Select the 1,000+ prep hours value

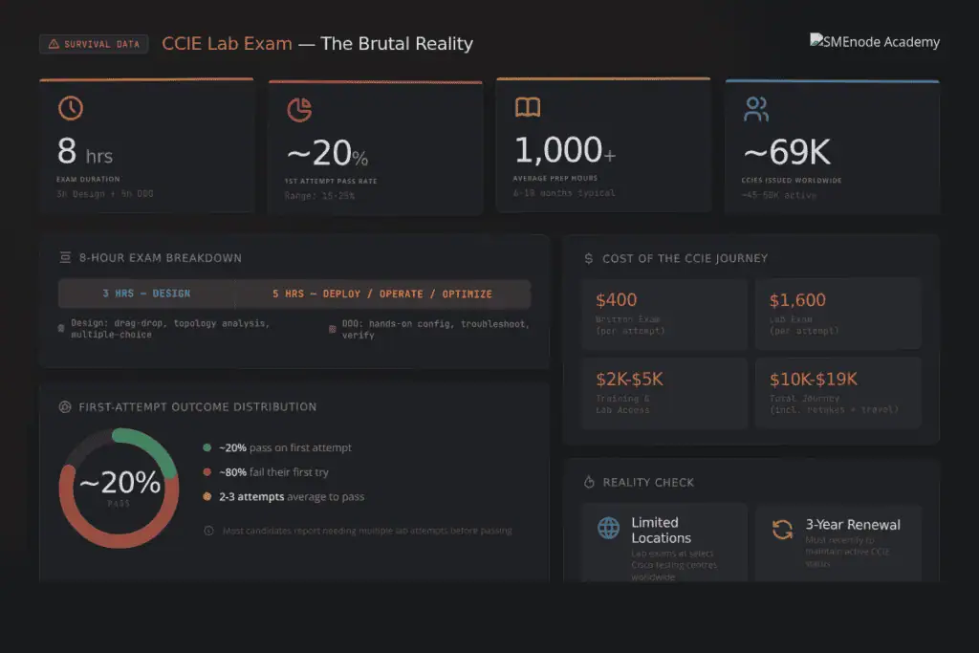click(x=564, y=150)
